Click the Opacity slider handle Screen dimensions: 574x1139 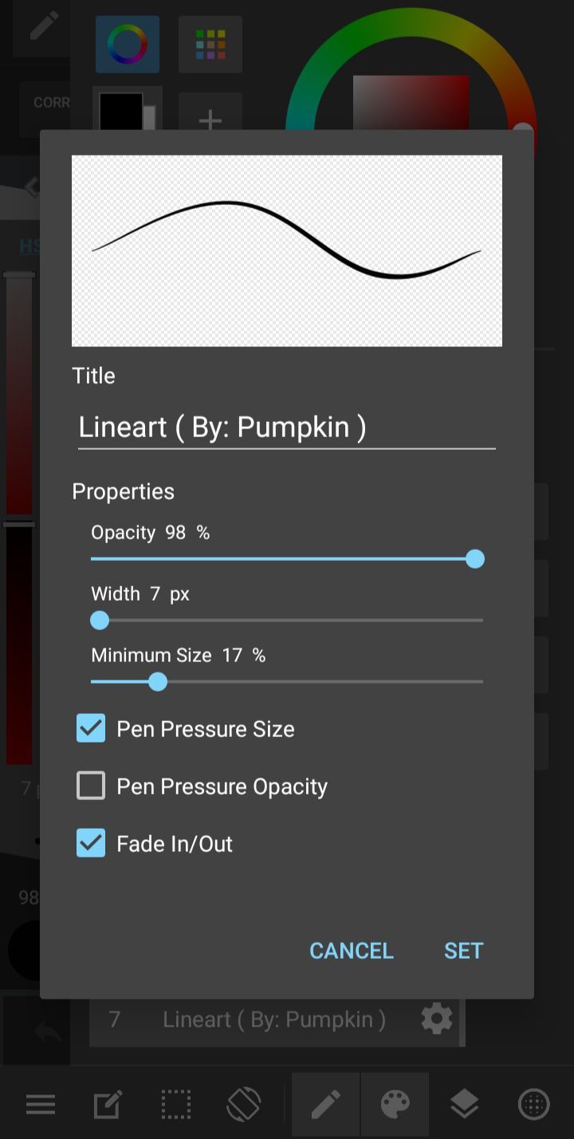pyautogui.click(x=475, y=559)
